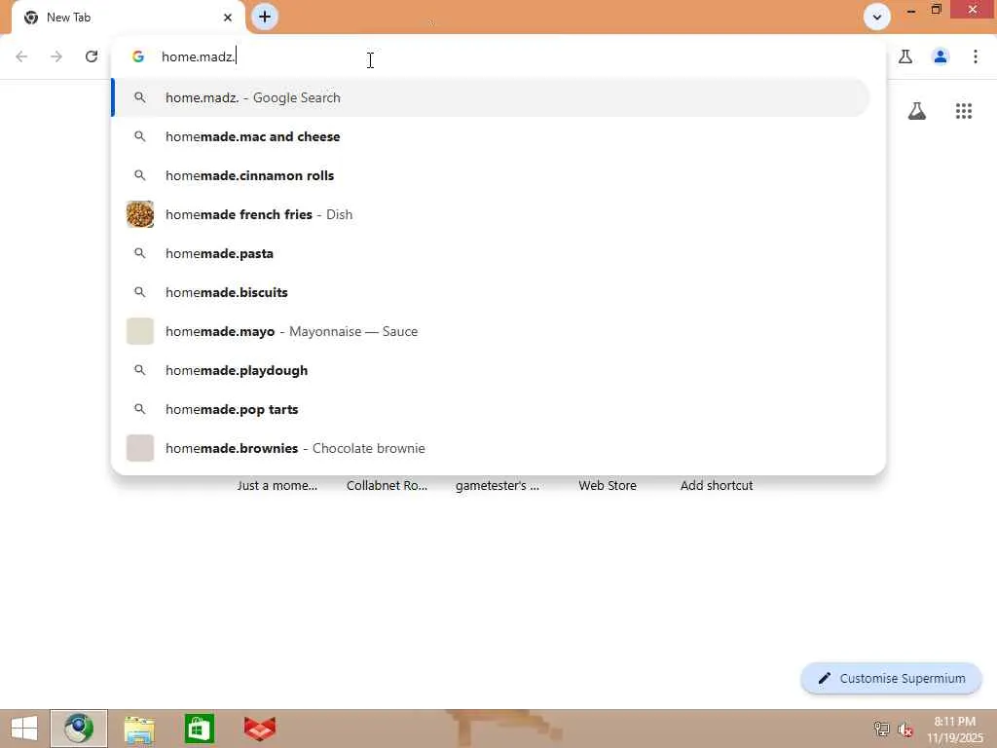Click the browser back arrow
Viewport: 997px width, 748px height.
coord(21,56)
